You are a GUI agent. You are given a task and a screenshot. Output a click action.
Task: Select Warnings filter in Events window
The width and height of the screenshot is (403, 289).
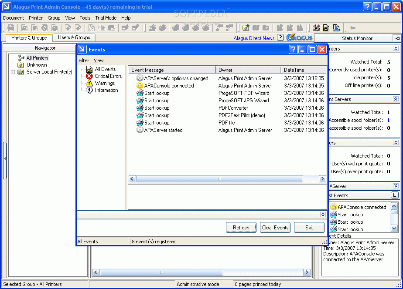coord(105,83)
